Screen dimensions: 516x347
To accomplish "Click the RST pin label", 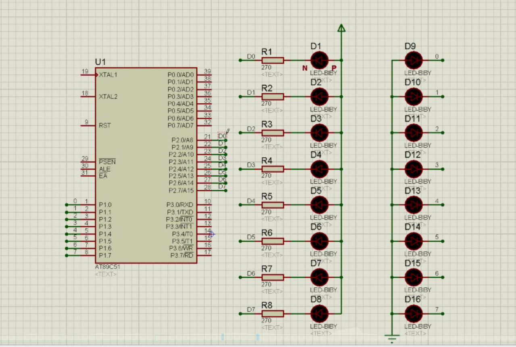I will click(x=105, y=125).
